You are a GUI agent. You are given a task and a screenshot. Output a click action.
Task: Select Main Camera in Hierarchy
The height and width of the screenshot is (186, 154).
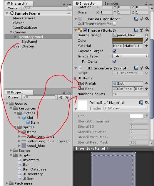(x=24, y=18)
